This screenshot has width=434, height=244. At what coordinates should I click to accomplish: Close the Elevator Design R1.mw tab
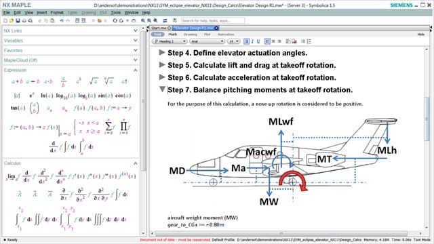216,28
